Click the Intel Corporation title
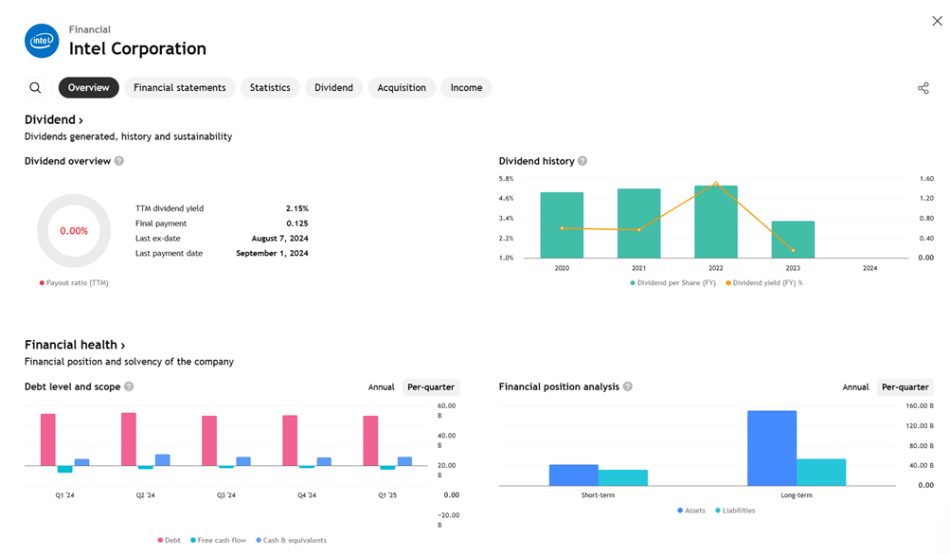This screenshot has height=555, width=950. point(137,48)
